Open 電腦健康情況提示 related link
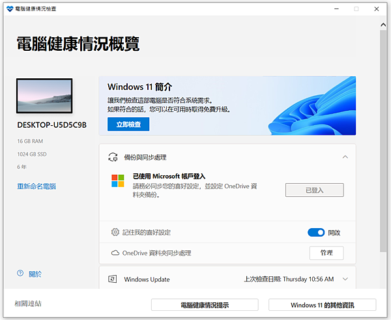 point(205,305)
